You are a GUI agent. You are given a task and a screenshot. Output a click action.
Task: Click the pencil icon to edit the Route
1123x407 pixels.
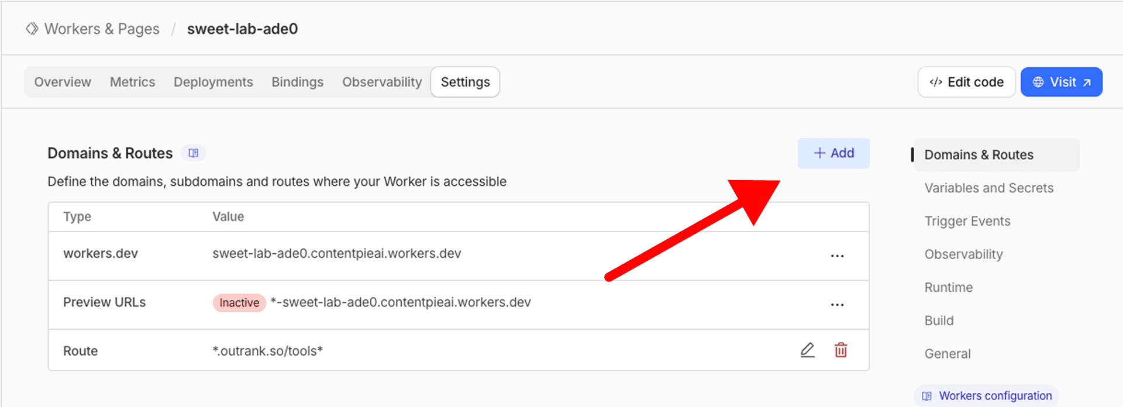point(808,350)
